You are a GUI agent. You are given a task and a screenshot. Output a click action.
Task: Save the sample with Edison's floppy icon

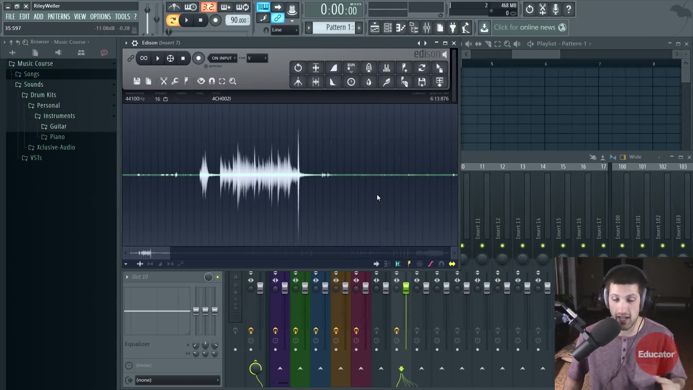pos(136,81)
